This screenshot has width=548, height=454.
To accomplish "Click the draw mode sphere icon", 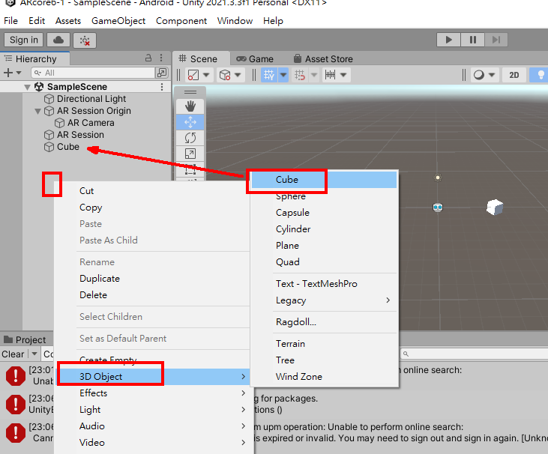I will 479,75.
